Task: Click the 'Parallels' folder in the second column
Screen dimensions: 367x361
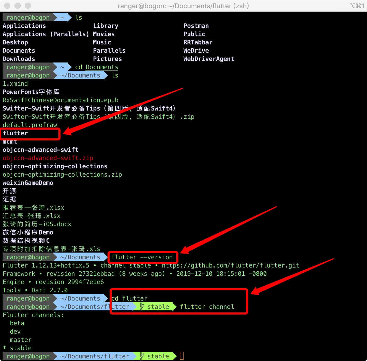Action: point(109,51)
